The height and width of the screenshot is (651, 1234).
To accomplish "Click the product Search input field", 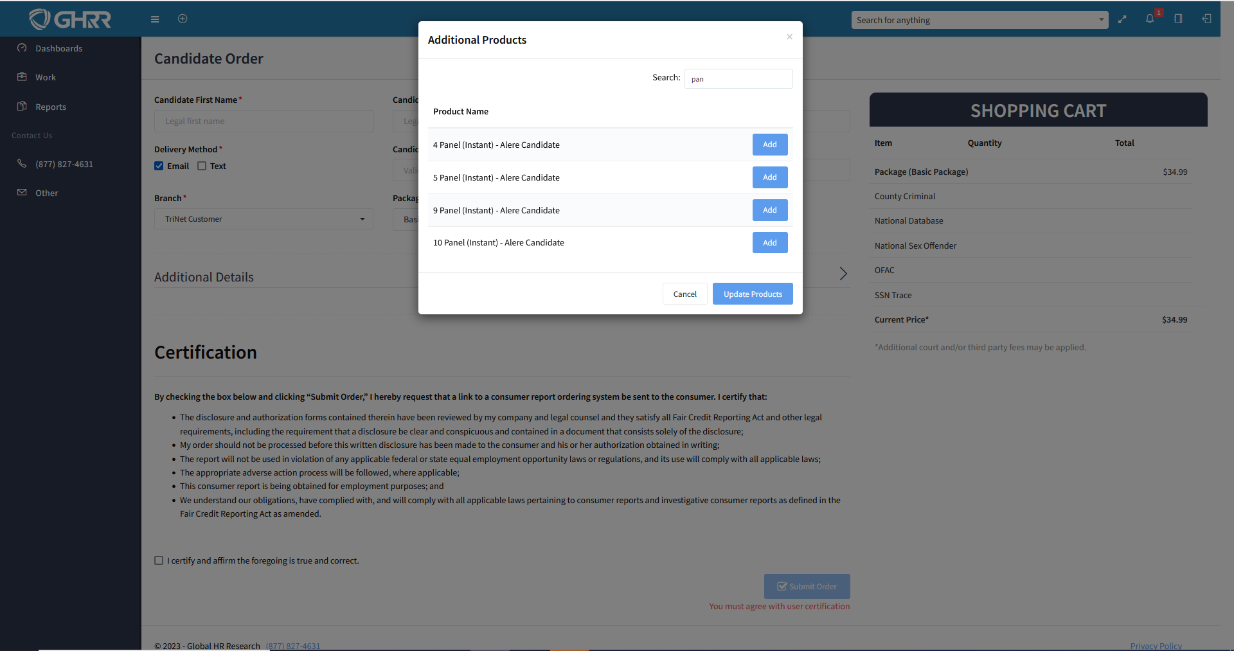I will (x=738, y=78).
